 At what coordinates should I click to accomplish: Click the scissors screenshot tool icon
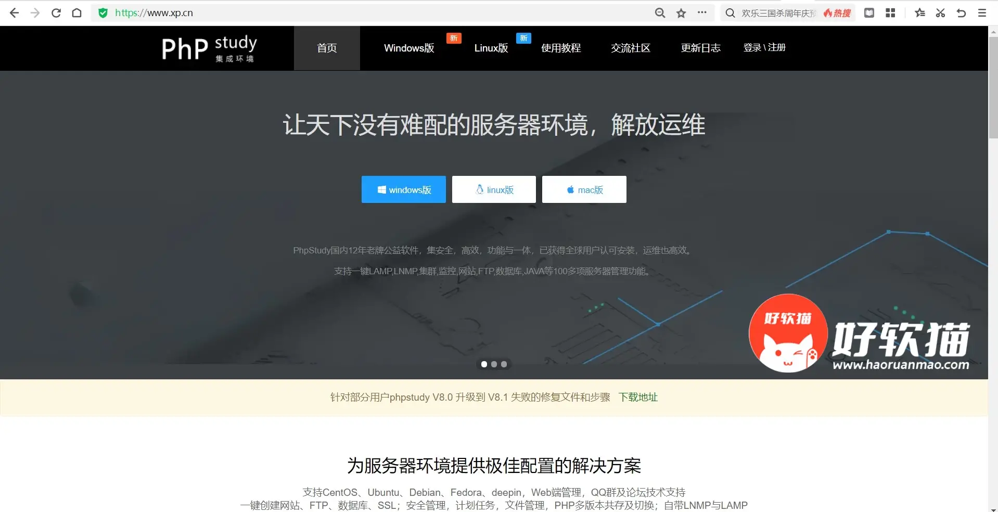(940, 13)
